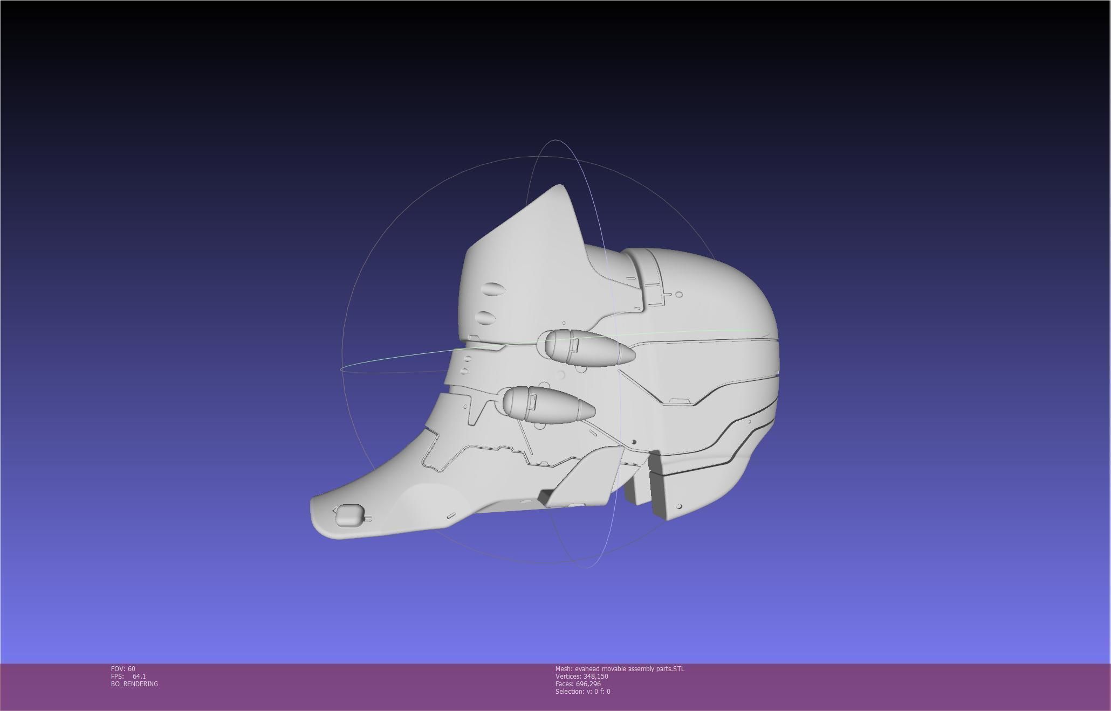
Task: Click the 'BO_RENDERING' label
Action: [134, 684]
